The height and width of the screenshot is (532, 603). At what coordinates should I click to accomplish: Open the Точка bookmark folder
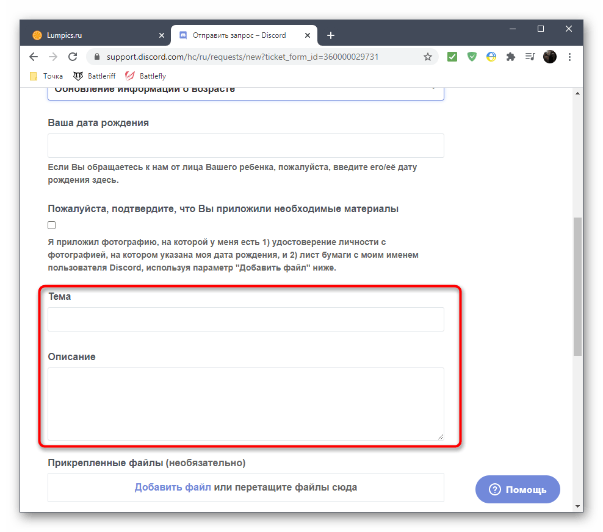pyautogui.click(x=46, y=76)
